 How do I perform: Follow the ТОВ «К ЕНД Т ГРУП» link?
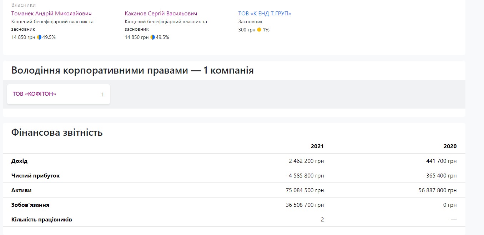coord(264,14)
